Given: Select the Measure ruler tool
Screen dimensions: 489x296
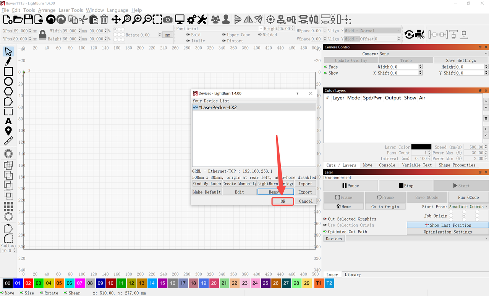Looking at the screenshot, I should (8, 141).
